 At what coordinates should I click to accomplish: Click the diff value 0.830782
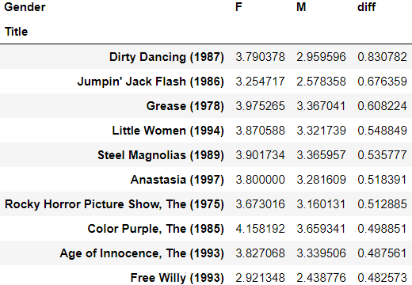pos(382,57)
